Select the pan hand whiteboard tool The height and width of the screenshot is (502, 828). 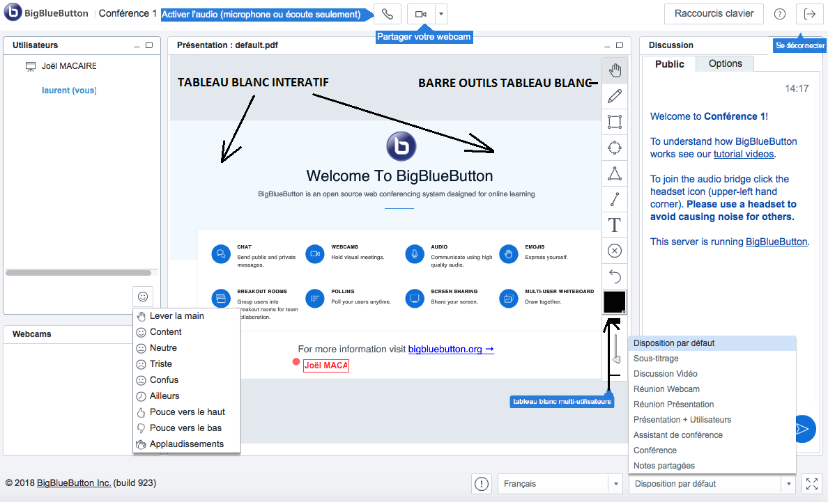[615, 70]
